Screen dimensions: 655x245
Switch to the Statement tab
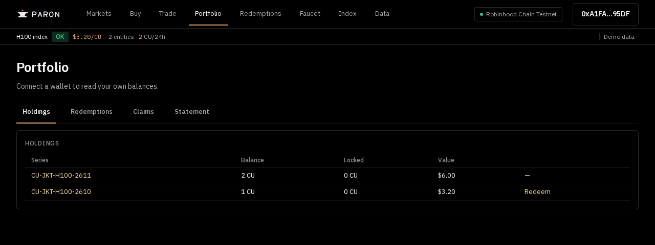click(x=192, y=112)
